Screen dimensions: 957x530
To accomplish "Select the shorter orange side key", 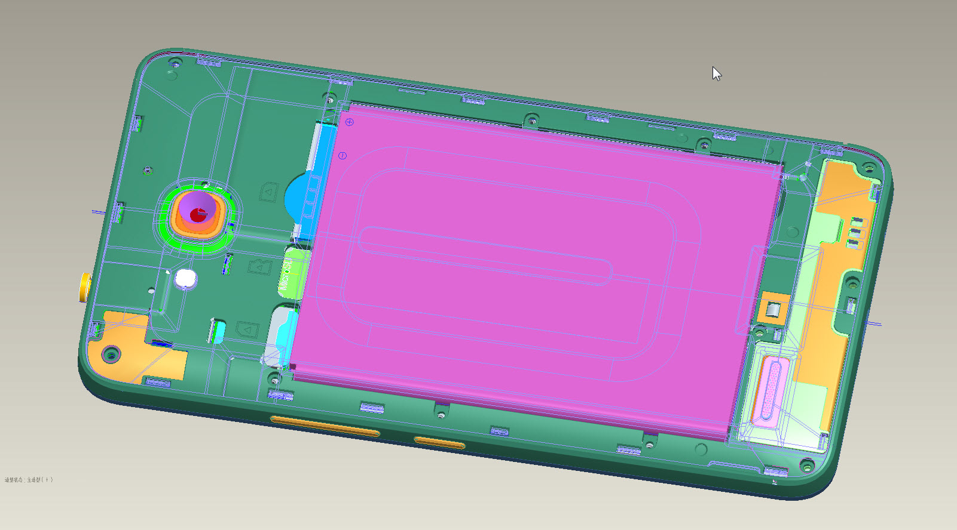I will (x=439, y=442).
